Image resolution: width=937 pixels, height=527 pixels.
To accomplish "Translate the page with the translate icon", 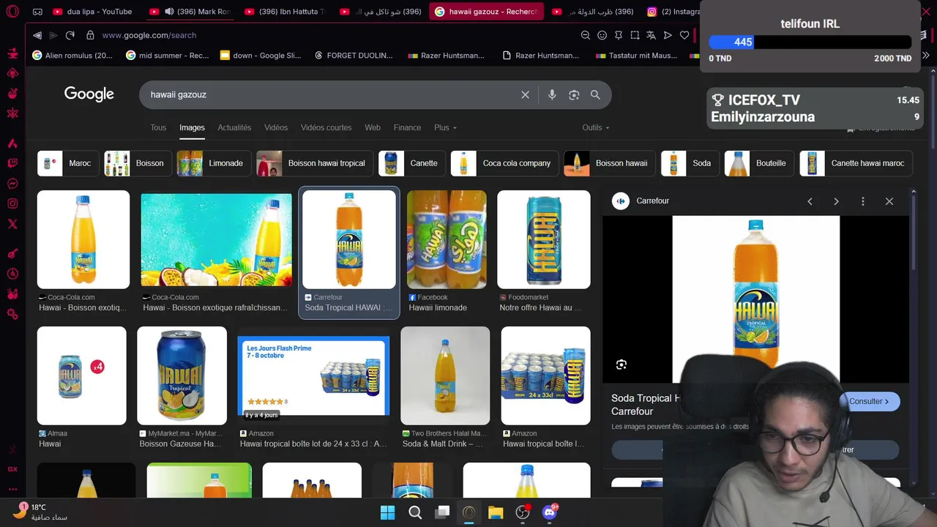I will 651,35.
